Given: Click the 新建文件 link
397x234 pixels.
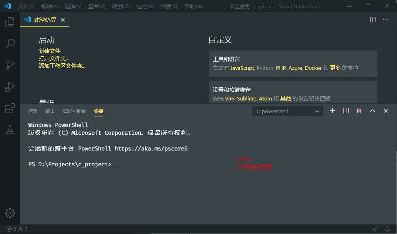Looking at the screenshot, I should 50,51.
